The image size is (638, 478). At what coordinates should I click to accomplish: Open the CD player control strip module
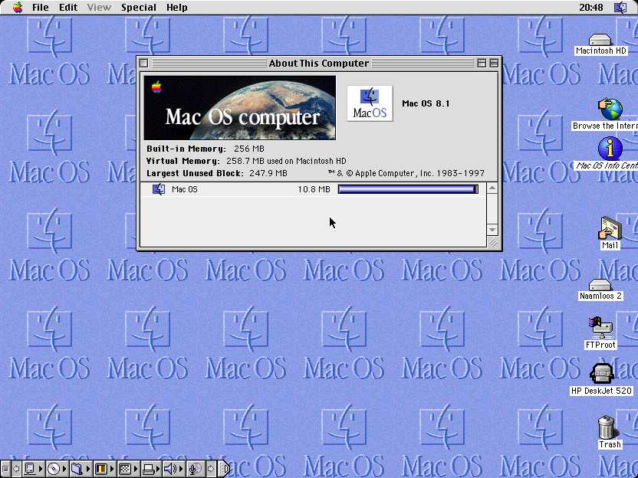[x=54, y=469]
